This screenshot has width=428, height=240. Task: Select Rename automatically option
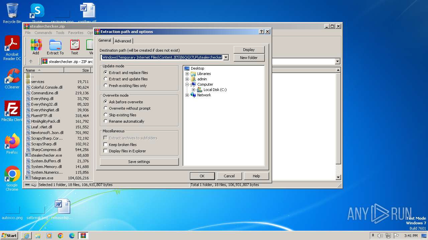106,121
